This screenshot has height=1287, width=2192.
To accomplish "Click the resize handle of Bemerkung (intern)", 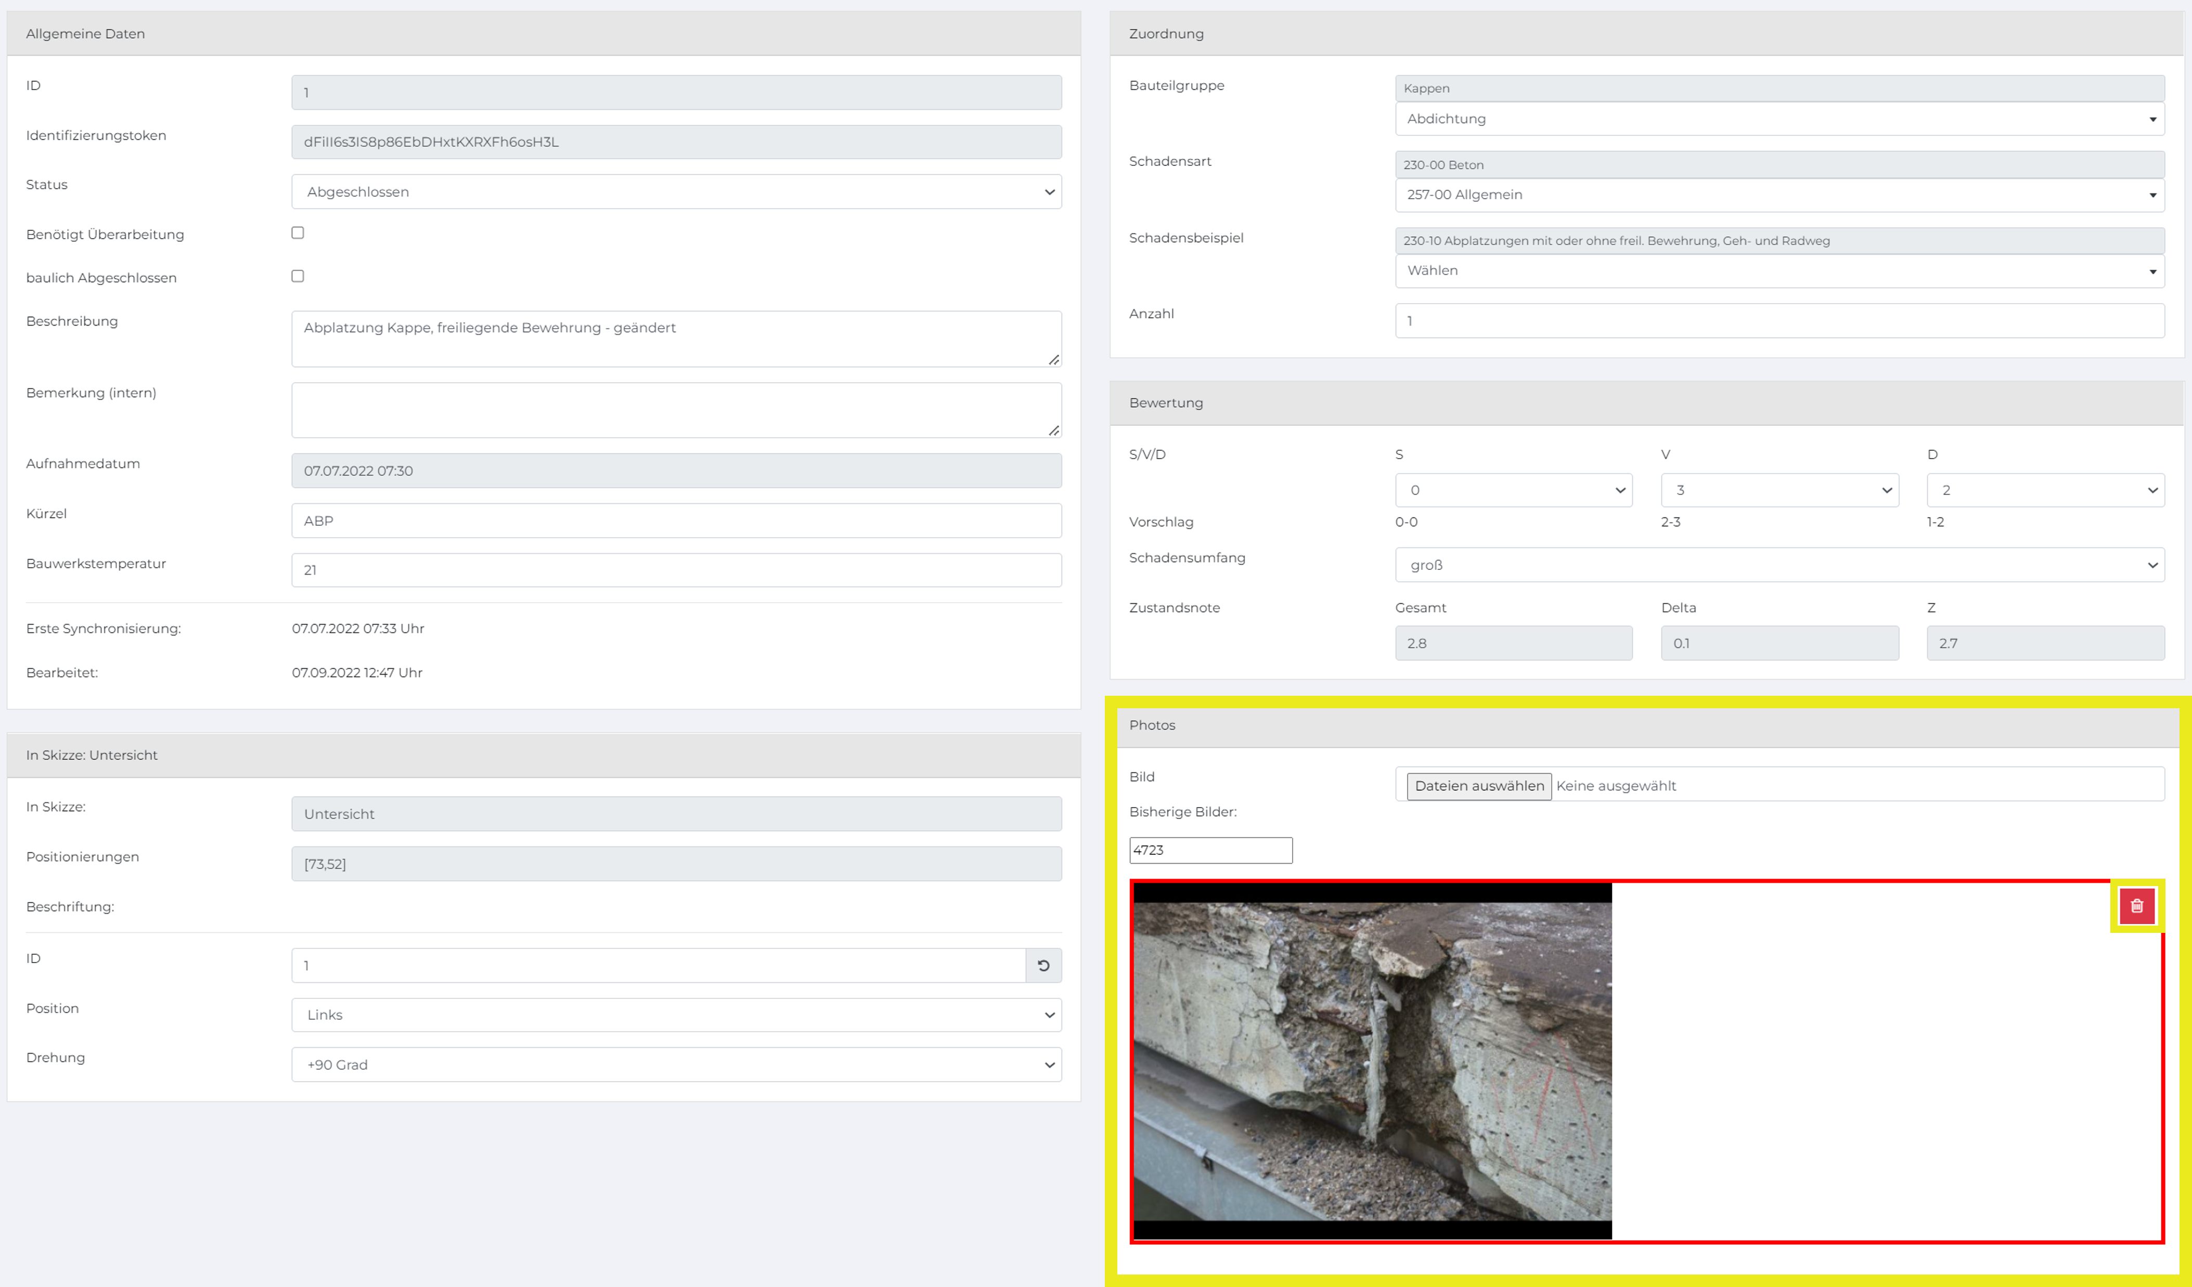I will [x=1053, y=431].
